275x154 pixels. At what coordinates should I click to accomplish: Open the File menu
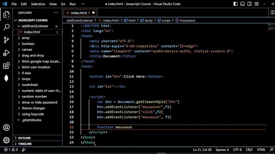14,4
